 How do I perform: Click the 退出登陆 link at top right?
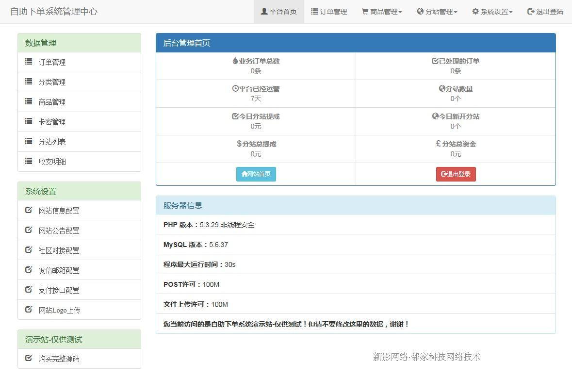545,12
